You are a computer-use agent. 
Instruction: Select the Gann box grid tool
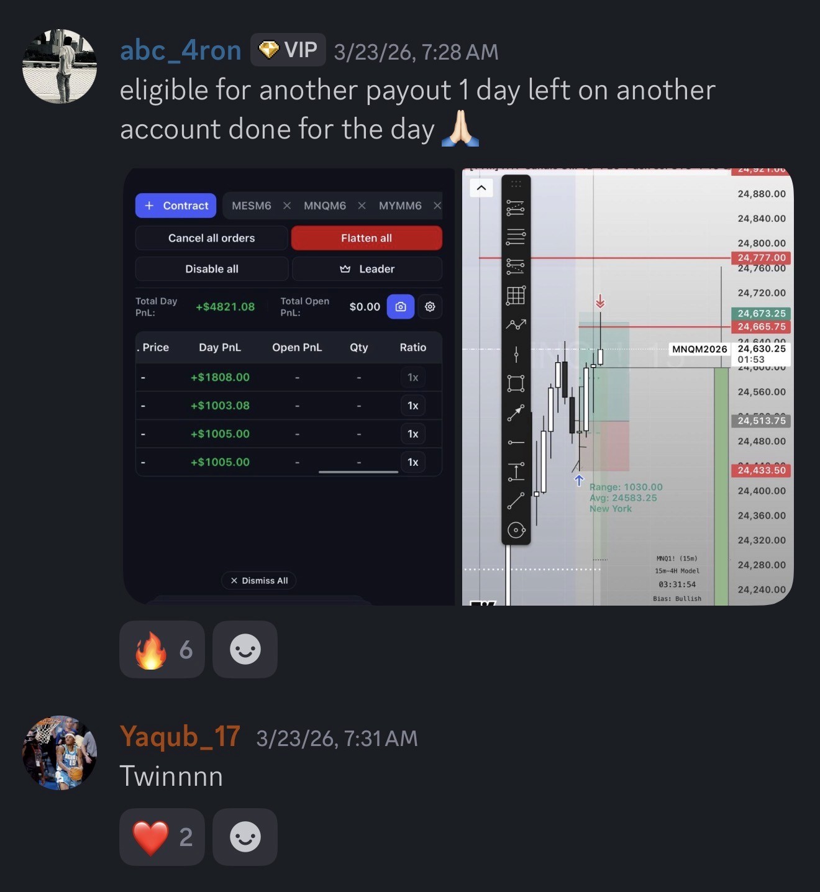tap(516, 296)
